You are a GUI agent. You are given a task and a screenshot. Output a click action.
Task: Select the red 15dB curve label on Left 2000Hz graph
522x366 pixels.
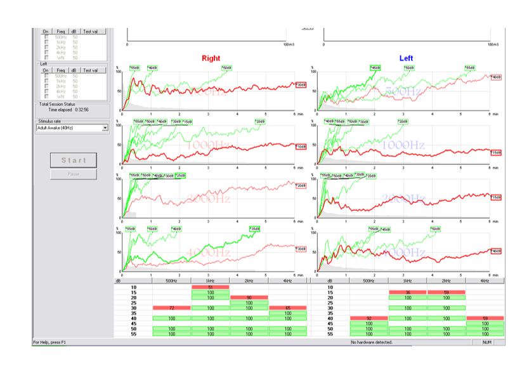tap(496, 198)
